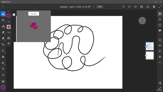The image size is (163, 92).
Task: Open the Place image tool
Action: (3, 81)
